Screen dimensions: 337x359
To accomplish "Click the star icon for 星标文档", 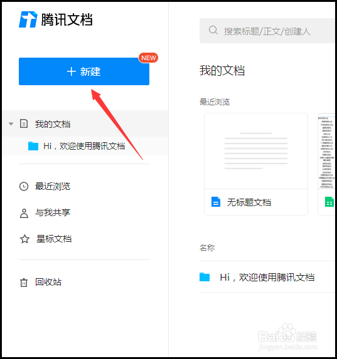I will [x=24, y=239].
